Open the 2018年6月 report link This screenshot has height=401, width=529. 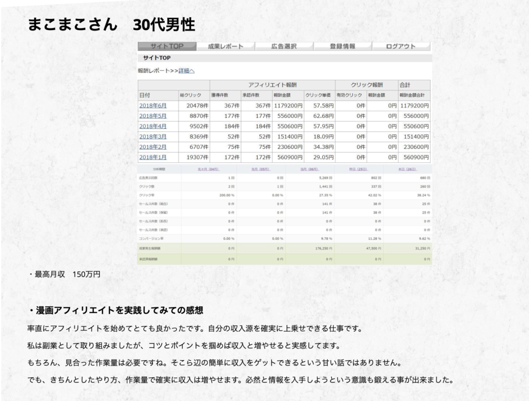tap(153, 105)
